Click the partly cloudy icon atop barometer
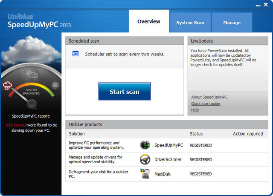The image size is (273, 196). point(32,74)
